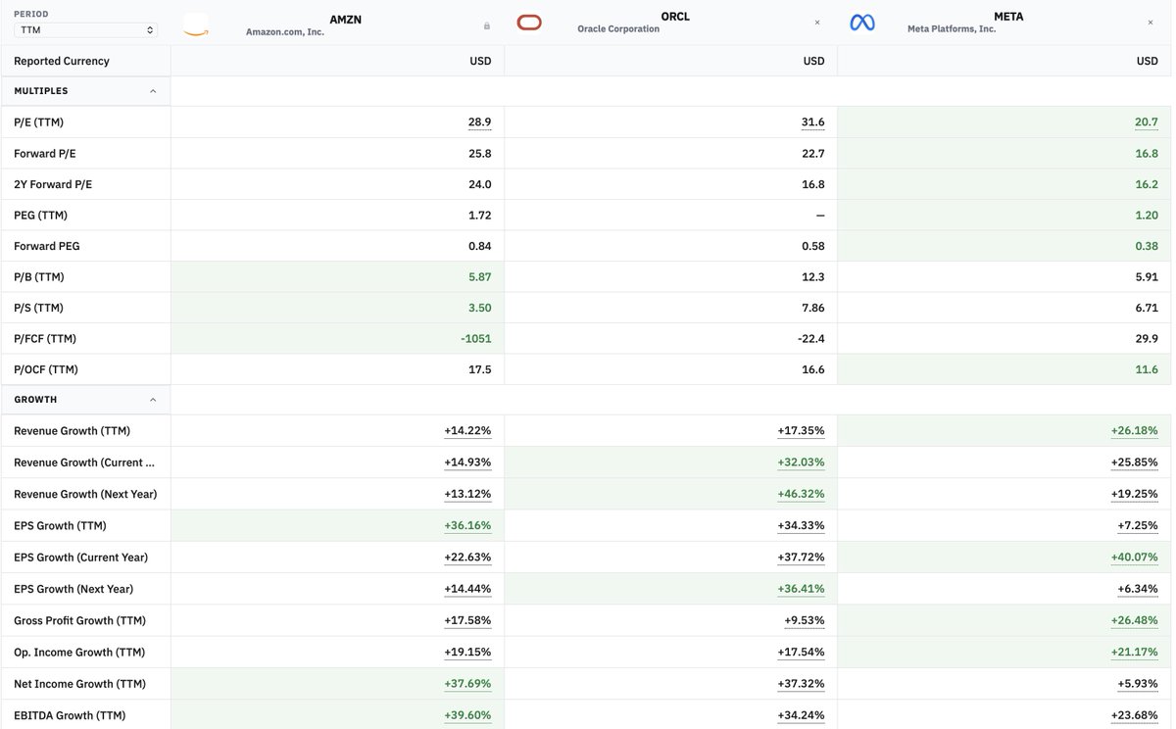Select the Forward P/E row label
This screenshot has height=729, width=1176.
click(x=45, y=154)
